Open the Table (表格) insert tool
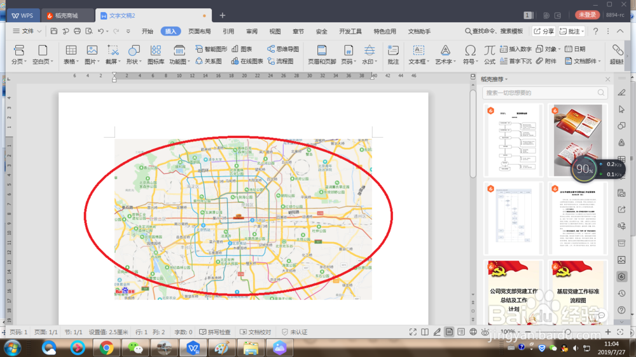 71,54
